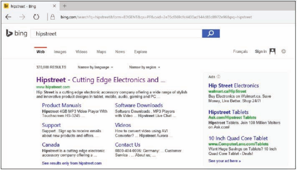Click the Ads info icon
Viewport: 297px width, 170px height.
click(x=218, y=77)
